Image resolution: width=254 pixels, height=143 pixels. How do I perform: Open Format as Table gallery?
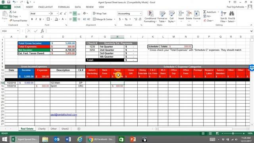pyautogui.click(x=162, y=17)
